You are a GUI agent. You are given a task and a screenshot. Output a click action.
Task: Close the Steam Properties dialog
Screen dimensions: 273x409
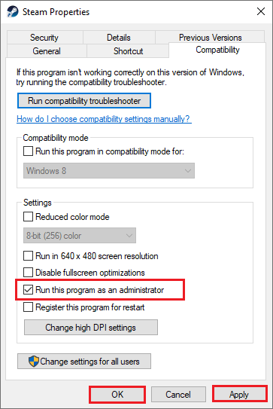[x=261, y=11]
